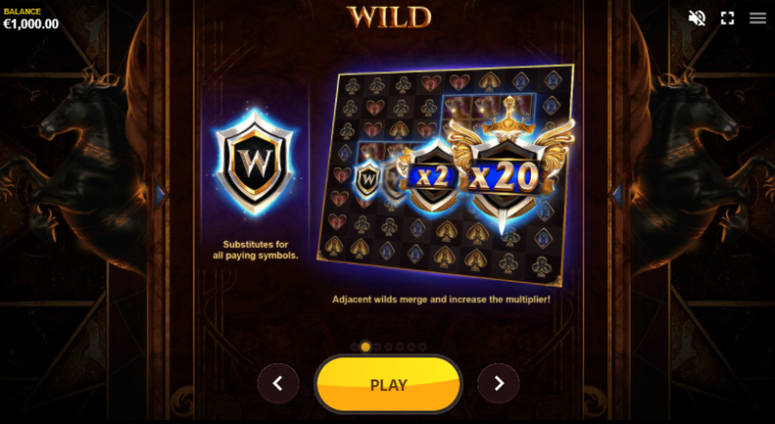This screenshot has height=424, width=775.
Task: Click the €1,000.00 balance amount
Action: 31,24
